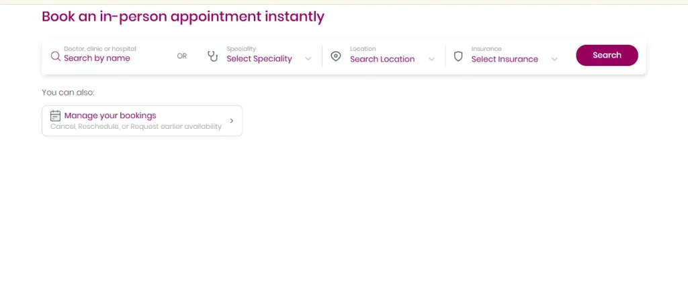Click the Cancel, Reschedule, or Request subtitle
This screenshot has height=308, width=688.
point(136,126)
